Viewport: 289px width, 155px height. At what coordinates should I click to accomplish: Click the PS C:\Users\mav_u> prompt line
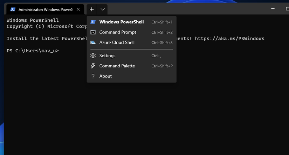[33, 51]
